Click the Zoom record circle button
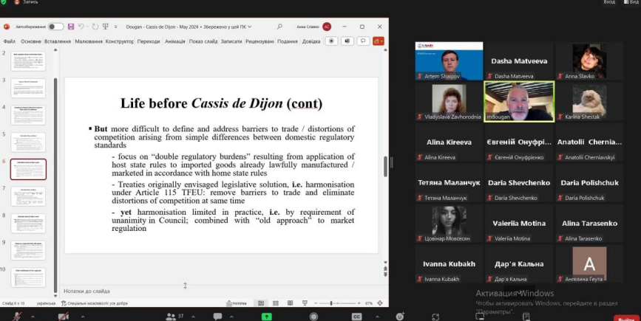 313,317
